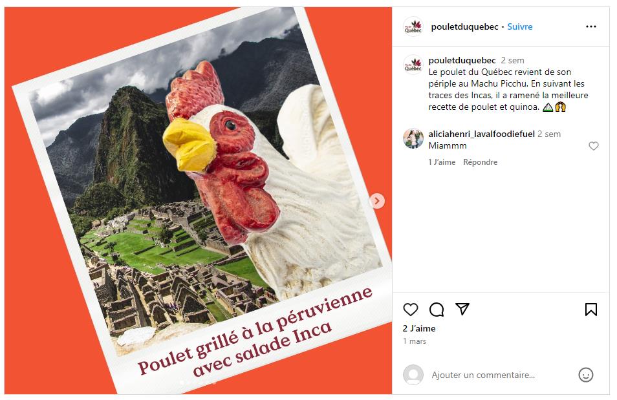This screenshot has height=400, width=617.
Task: View the comment's 1 J'aime likes
Action: [442, 162]
